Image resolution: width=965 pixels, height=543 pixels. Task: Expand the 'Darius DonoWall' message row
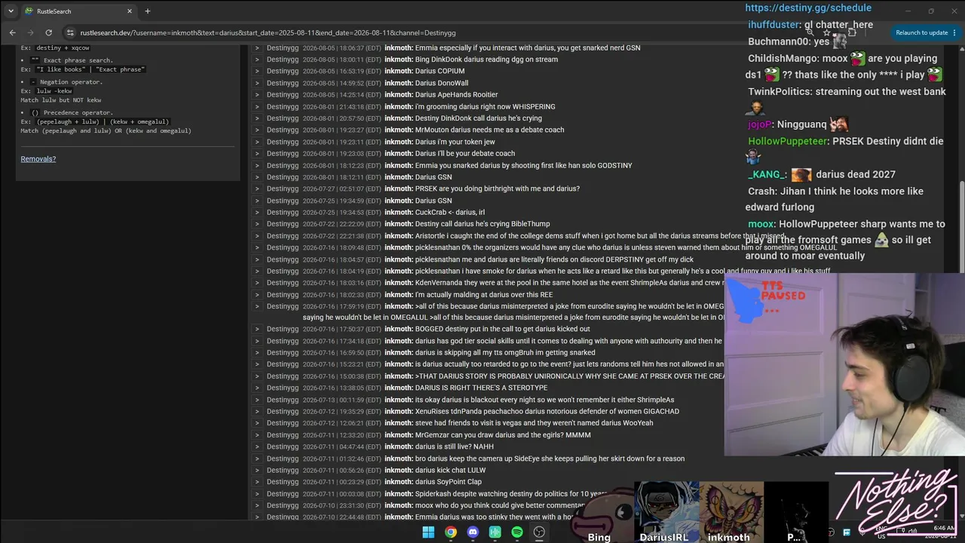pyautogui.click(x=256, y=83)
